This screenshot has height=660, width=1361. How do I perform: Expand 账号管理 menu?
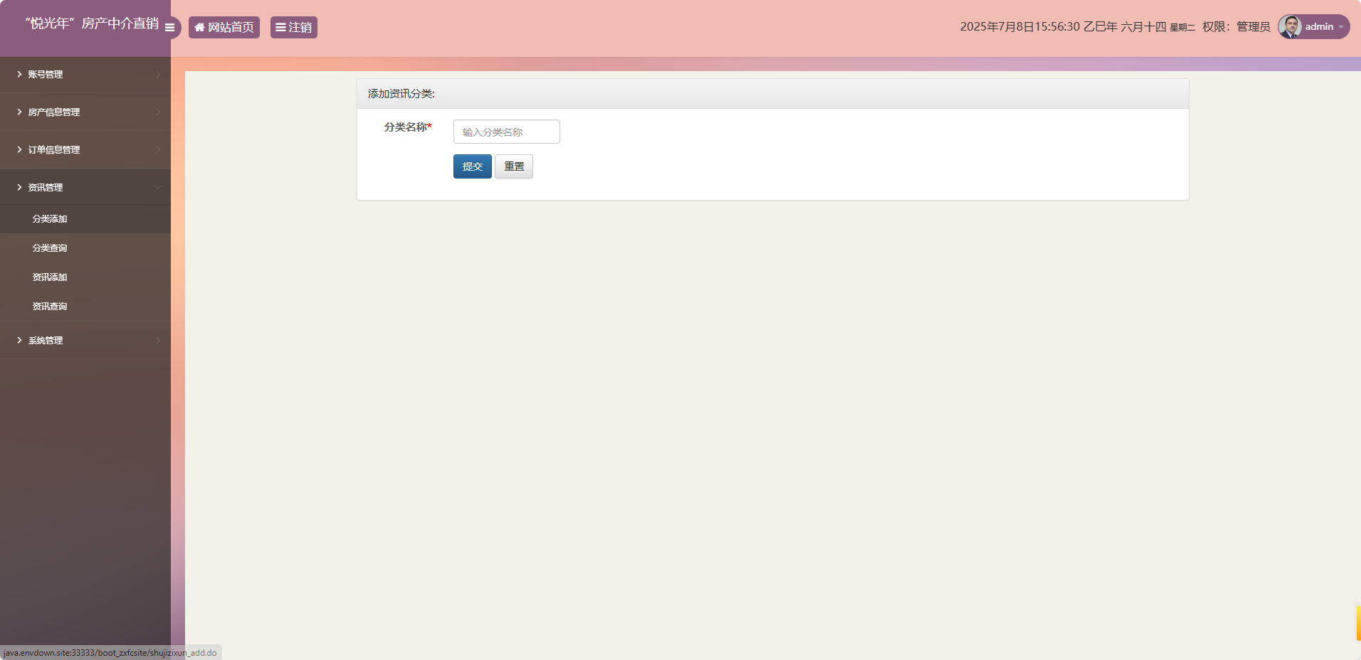click(85, 74)
